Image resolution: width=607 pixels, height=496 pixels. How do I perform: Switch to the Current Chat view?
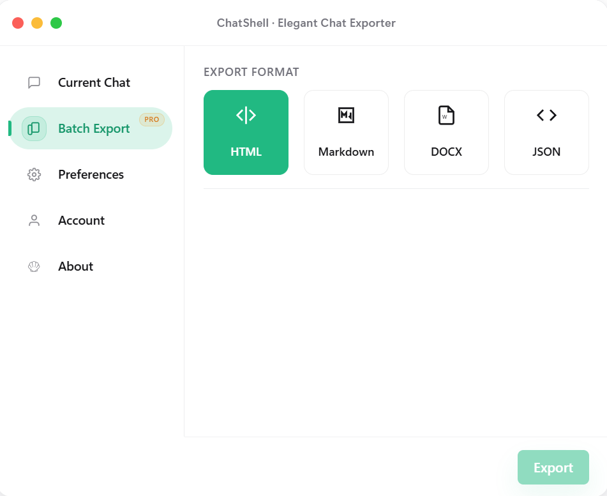click(x=94, y=82)
